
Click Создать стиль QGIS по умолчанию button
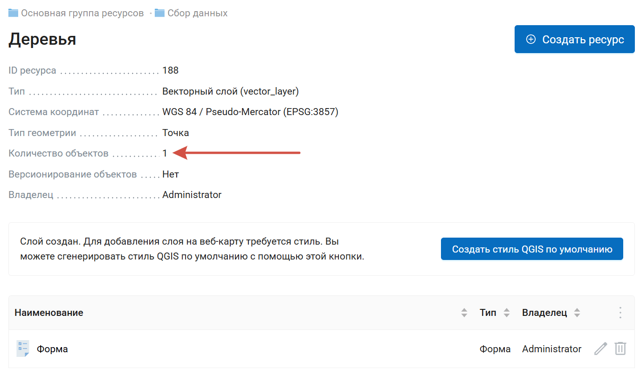click(532, 249)
